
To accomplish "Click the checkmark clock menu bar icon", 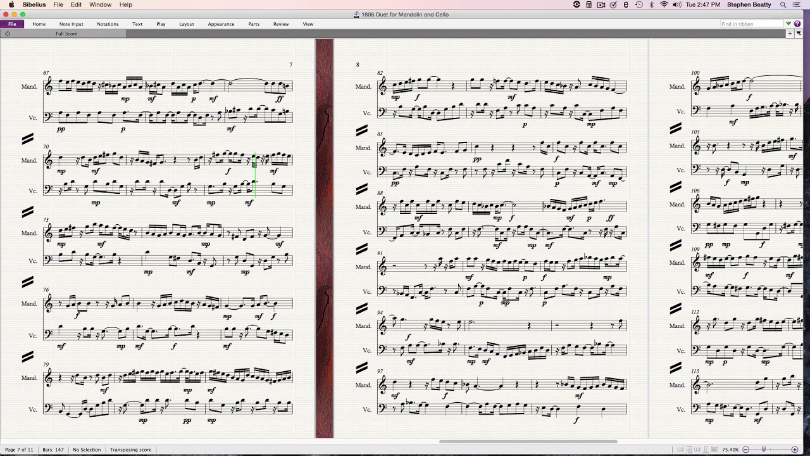I will pyautogui.click(x=613, y=4).
